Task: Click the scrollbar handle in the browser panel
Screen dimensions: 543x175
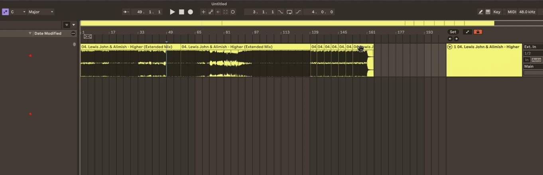Action: [74, 44]
